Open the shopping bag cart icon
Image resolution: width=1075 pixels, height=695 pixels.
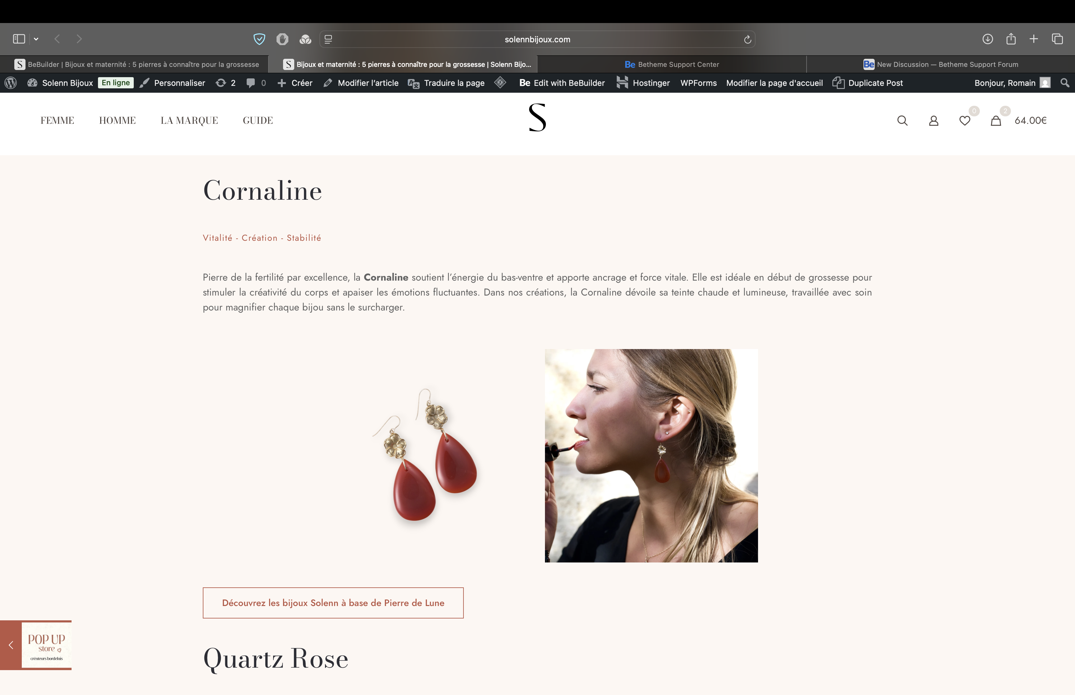[x=996, y=120]
